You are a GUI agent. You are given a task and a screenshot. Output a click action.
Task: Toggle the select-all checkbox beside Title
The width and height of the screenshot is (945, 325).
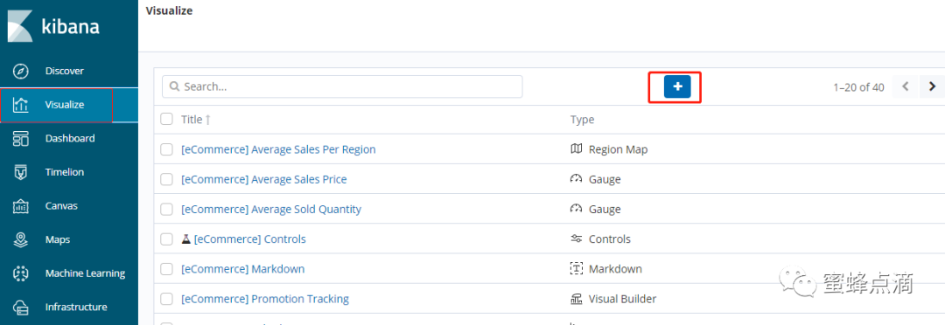click(x=166, y=119)
